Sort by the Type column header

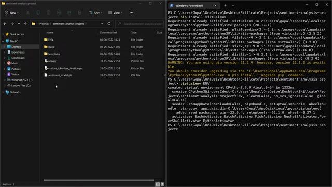pos(134,33)
